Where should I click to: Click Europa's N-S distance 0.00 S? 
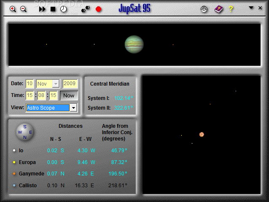coord(56,162)
